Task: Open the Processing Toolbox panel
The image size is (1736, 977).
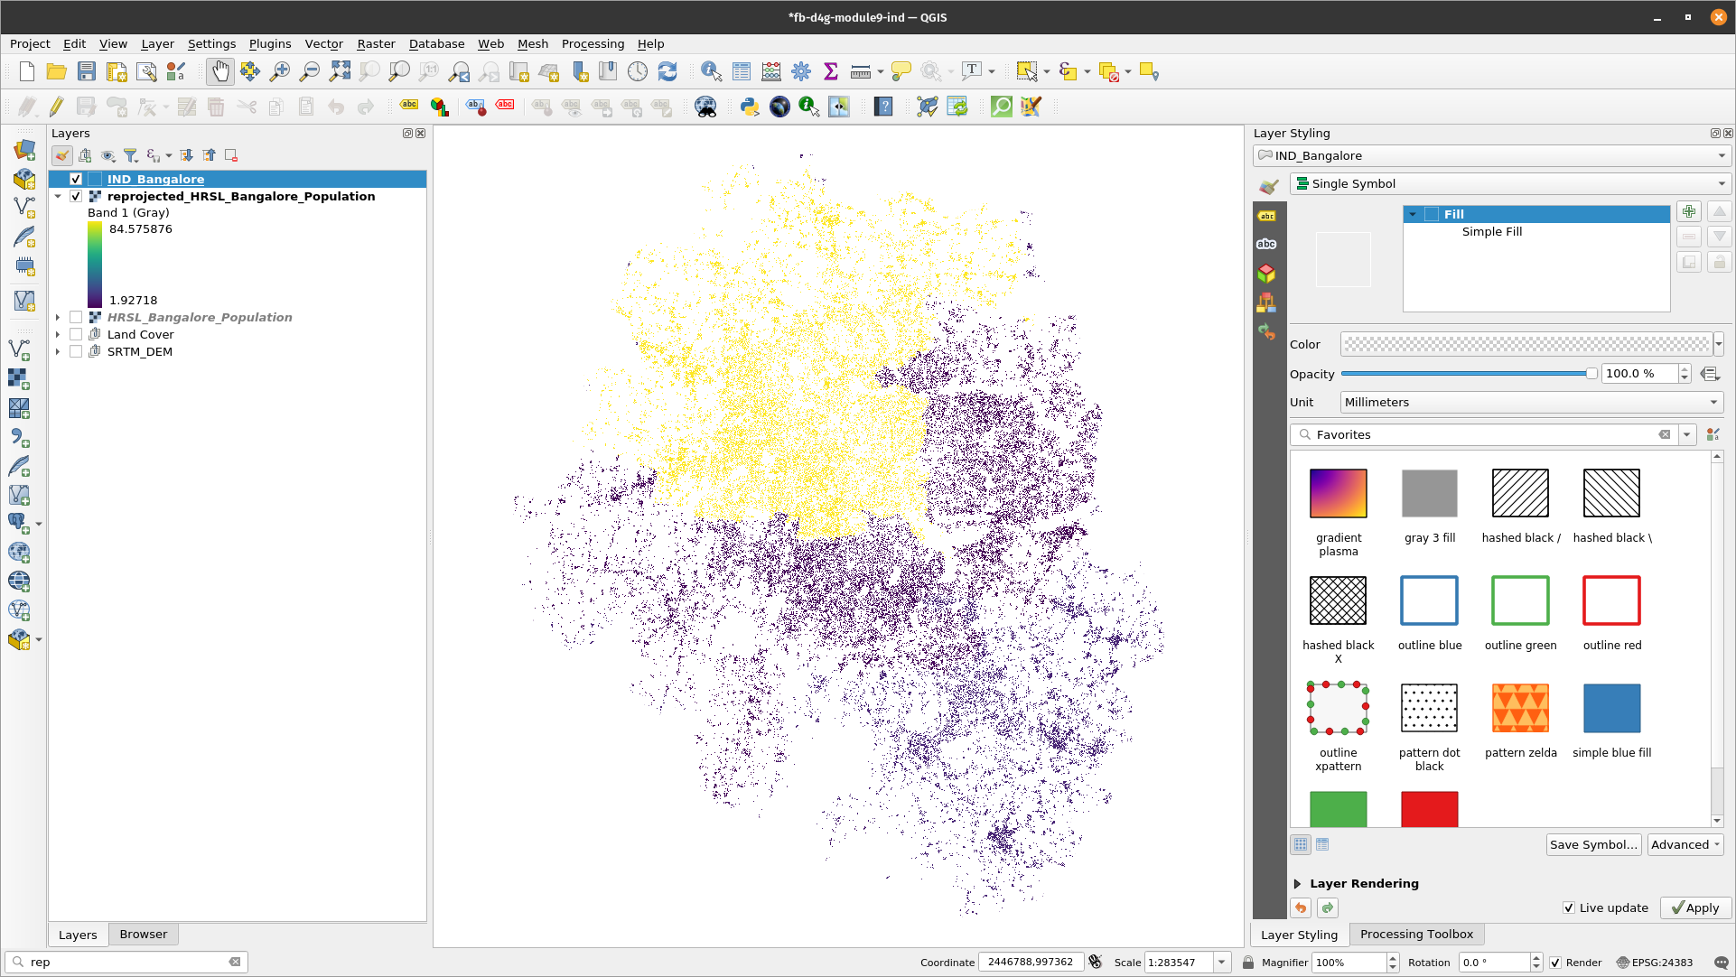Action: point(1416,934)
